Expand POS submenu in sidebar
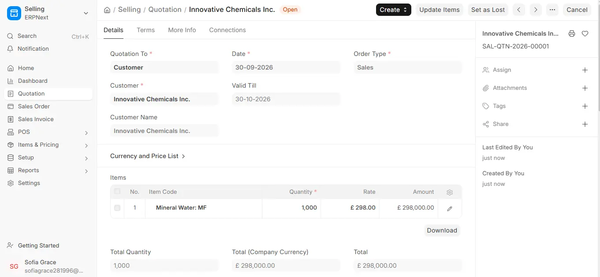600x277 pixels. pos(86,133)
